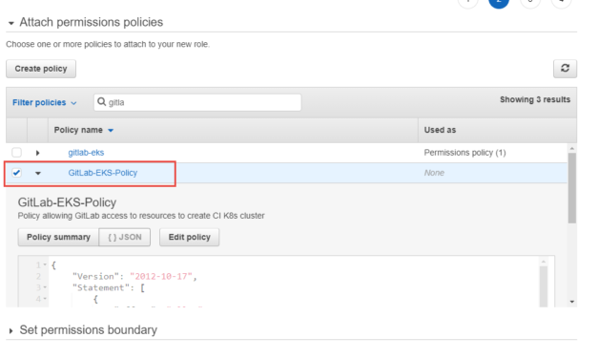This screenshot has height=359, width=598.
Task: Collapse the Attach permissions policies section
Action: tap(11, 23)
